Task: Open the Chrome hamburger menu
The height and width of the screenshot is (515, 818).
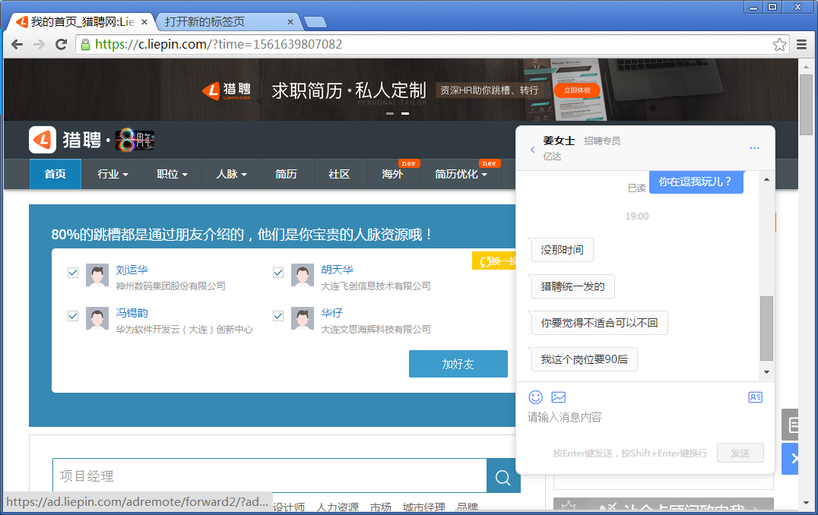Action: 802,44
